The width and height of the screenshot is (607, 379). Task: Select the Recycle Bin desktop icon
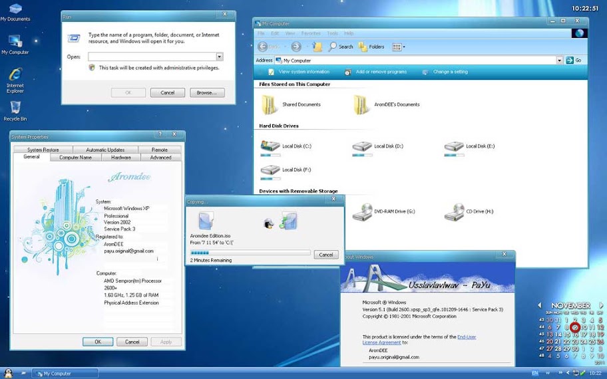tap(15, 111)
